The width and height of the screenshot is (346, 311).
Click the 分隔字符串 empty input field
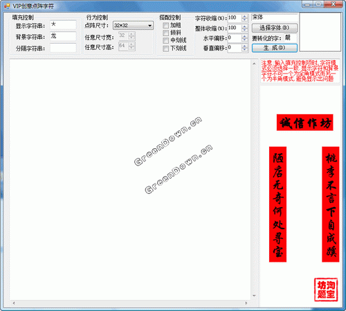pos(63,48)
